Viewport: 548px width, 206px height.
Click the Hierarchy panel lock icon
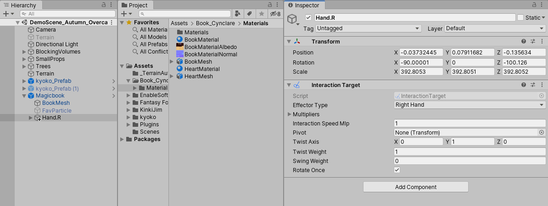point(104,5)
